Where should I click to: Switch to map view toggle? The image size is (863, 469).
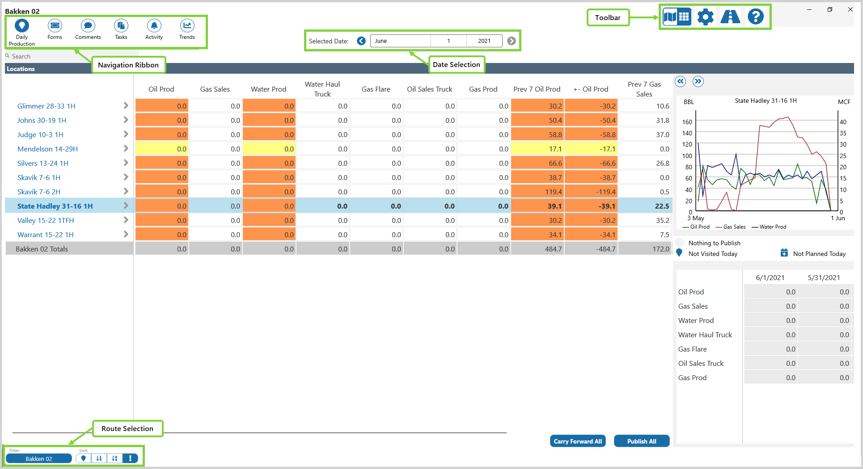click(x=670, y=17)
